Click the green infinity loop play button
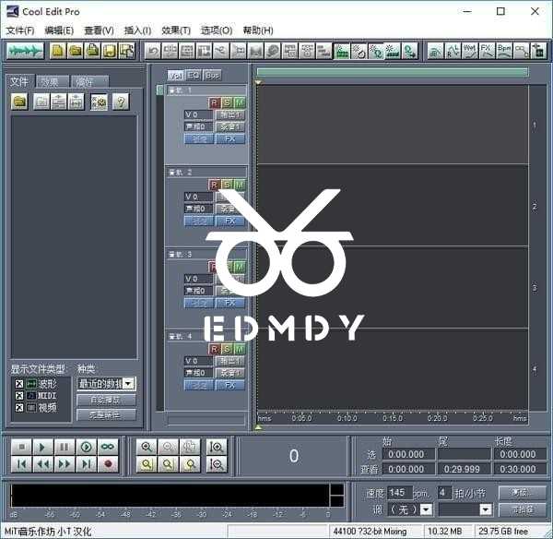Image resolution: width=553 pixels, height=539 pixels. pos(108,447)
